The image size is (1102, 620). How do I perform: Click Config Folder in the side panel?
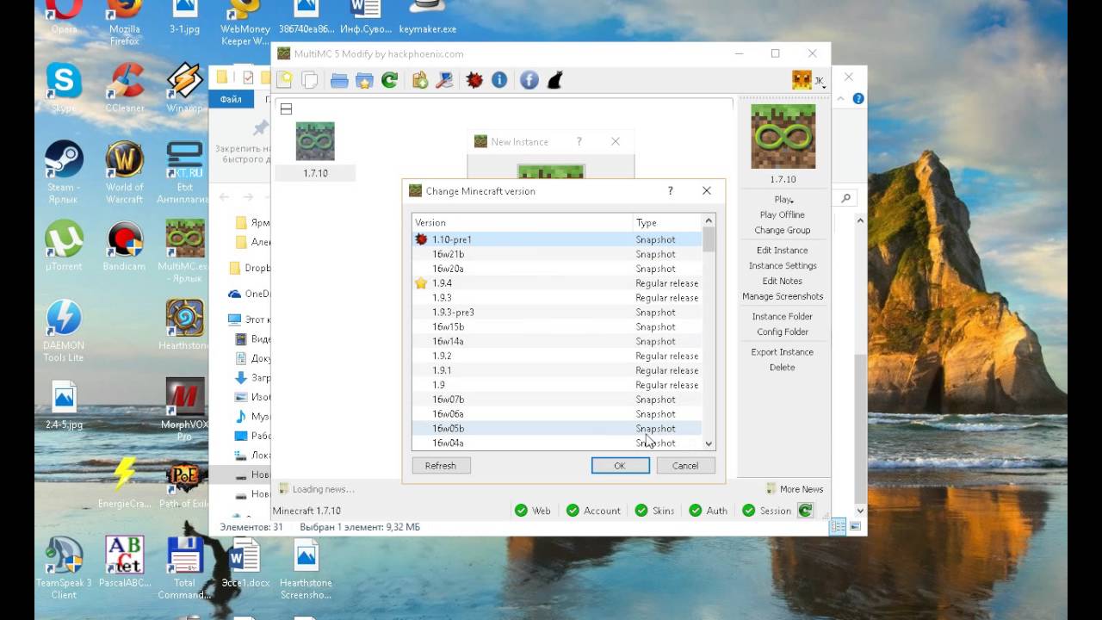tap(783, 332)
